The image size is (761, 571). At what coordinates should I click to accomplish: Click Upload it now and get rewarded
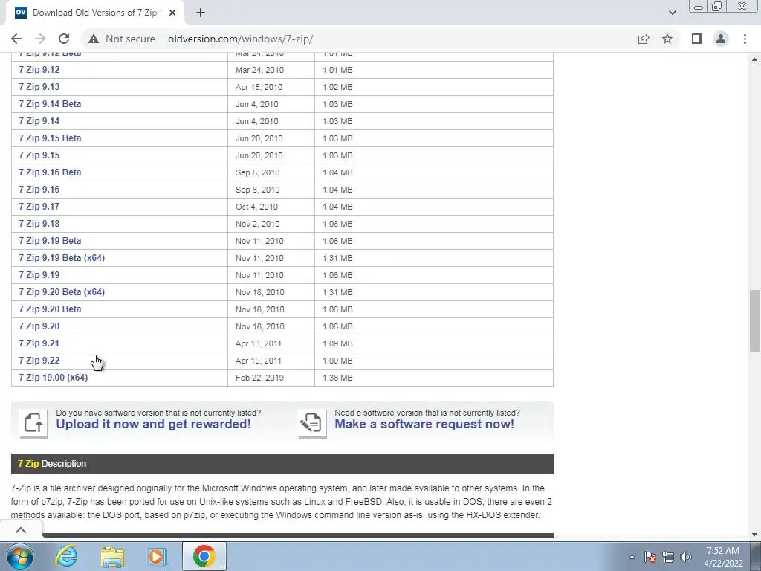[153, 424]
